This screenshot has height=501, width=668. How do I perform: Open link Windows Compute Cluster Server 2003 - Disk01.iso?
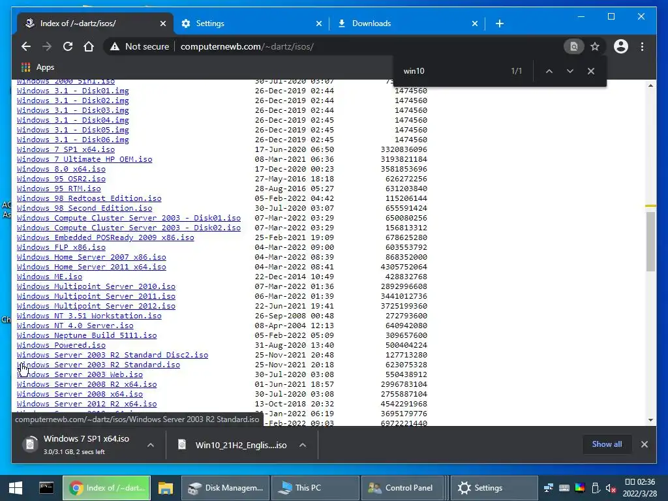click(x=129, y=218)
